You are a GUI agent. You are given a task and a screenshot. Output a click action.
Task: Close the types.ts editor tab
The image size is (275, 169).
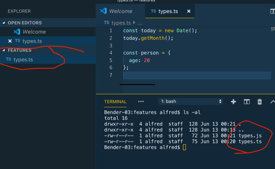pos(189,11)
